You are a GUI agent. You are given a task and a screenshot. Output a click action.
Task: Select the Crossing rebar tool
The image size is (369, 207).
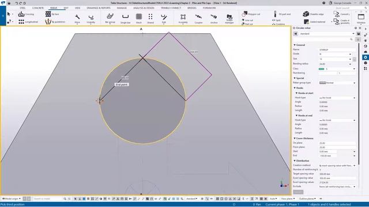(26, 14)
